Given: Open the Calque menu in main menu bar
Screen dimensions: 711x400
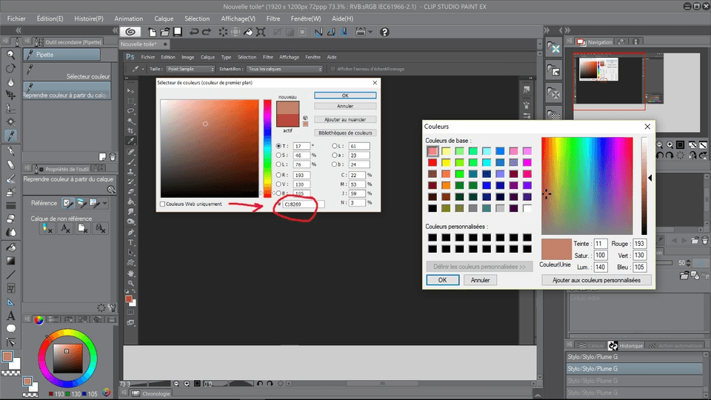Looking at the screenshot, I should click(x=164, y=18).
